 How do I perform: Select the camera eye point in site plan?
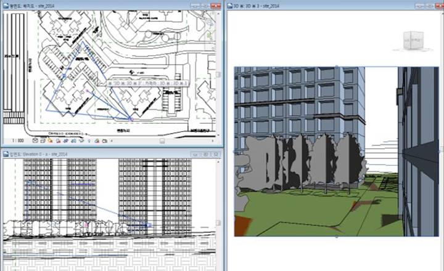pos(131,119)
